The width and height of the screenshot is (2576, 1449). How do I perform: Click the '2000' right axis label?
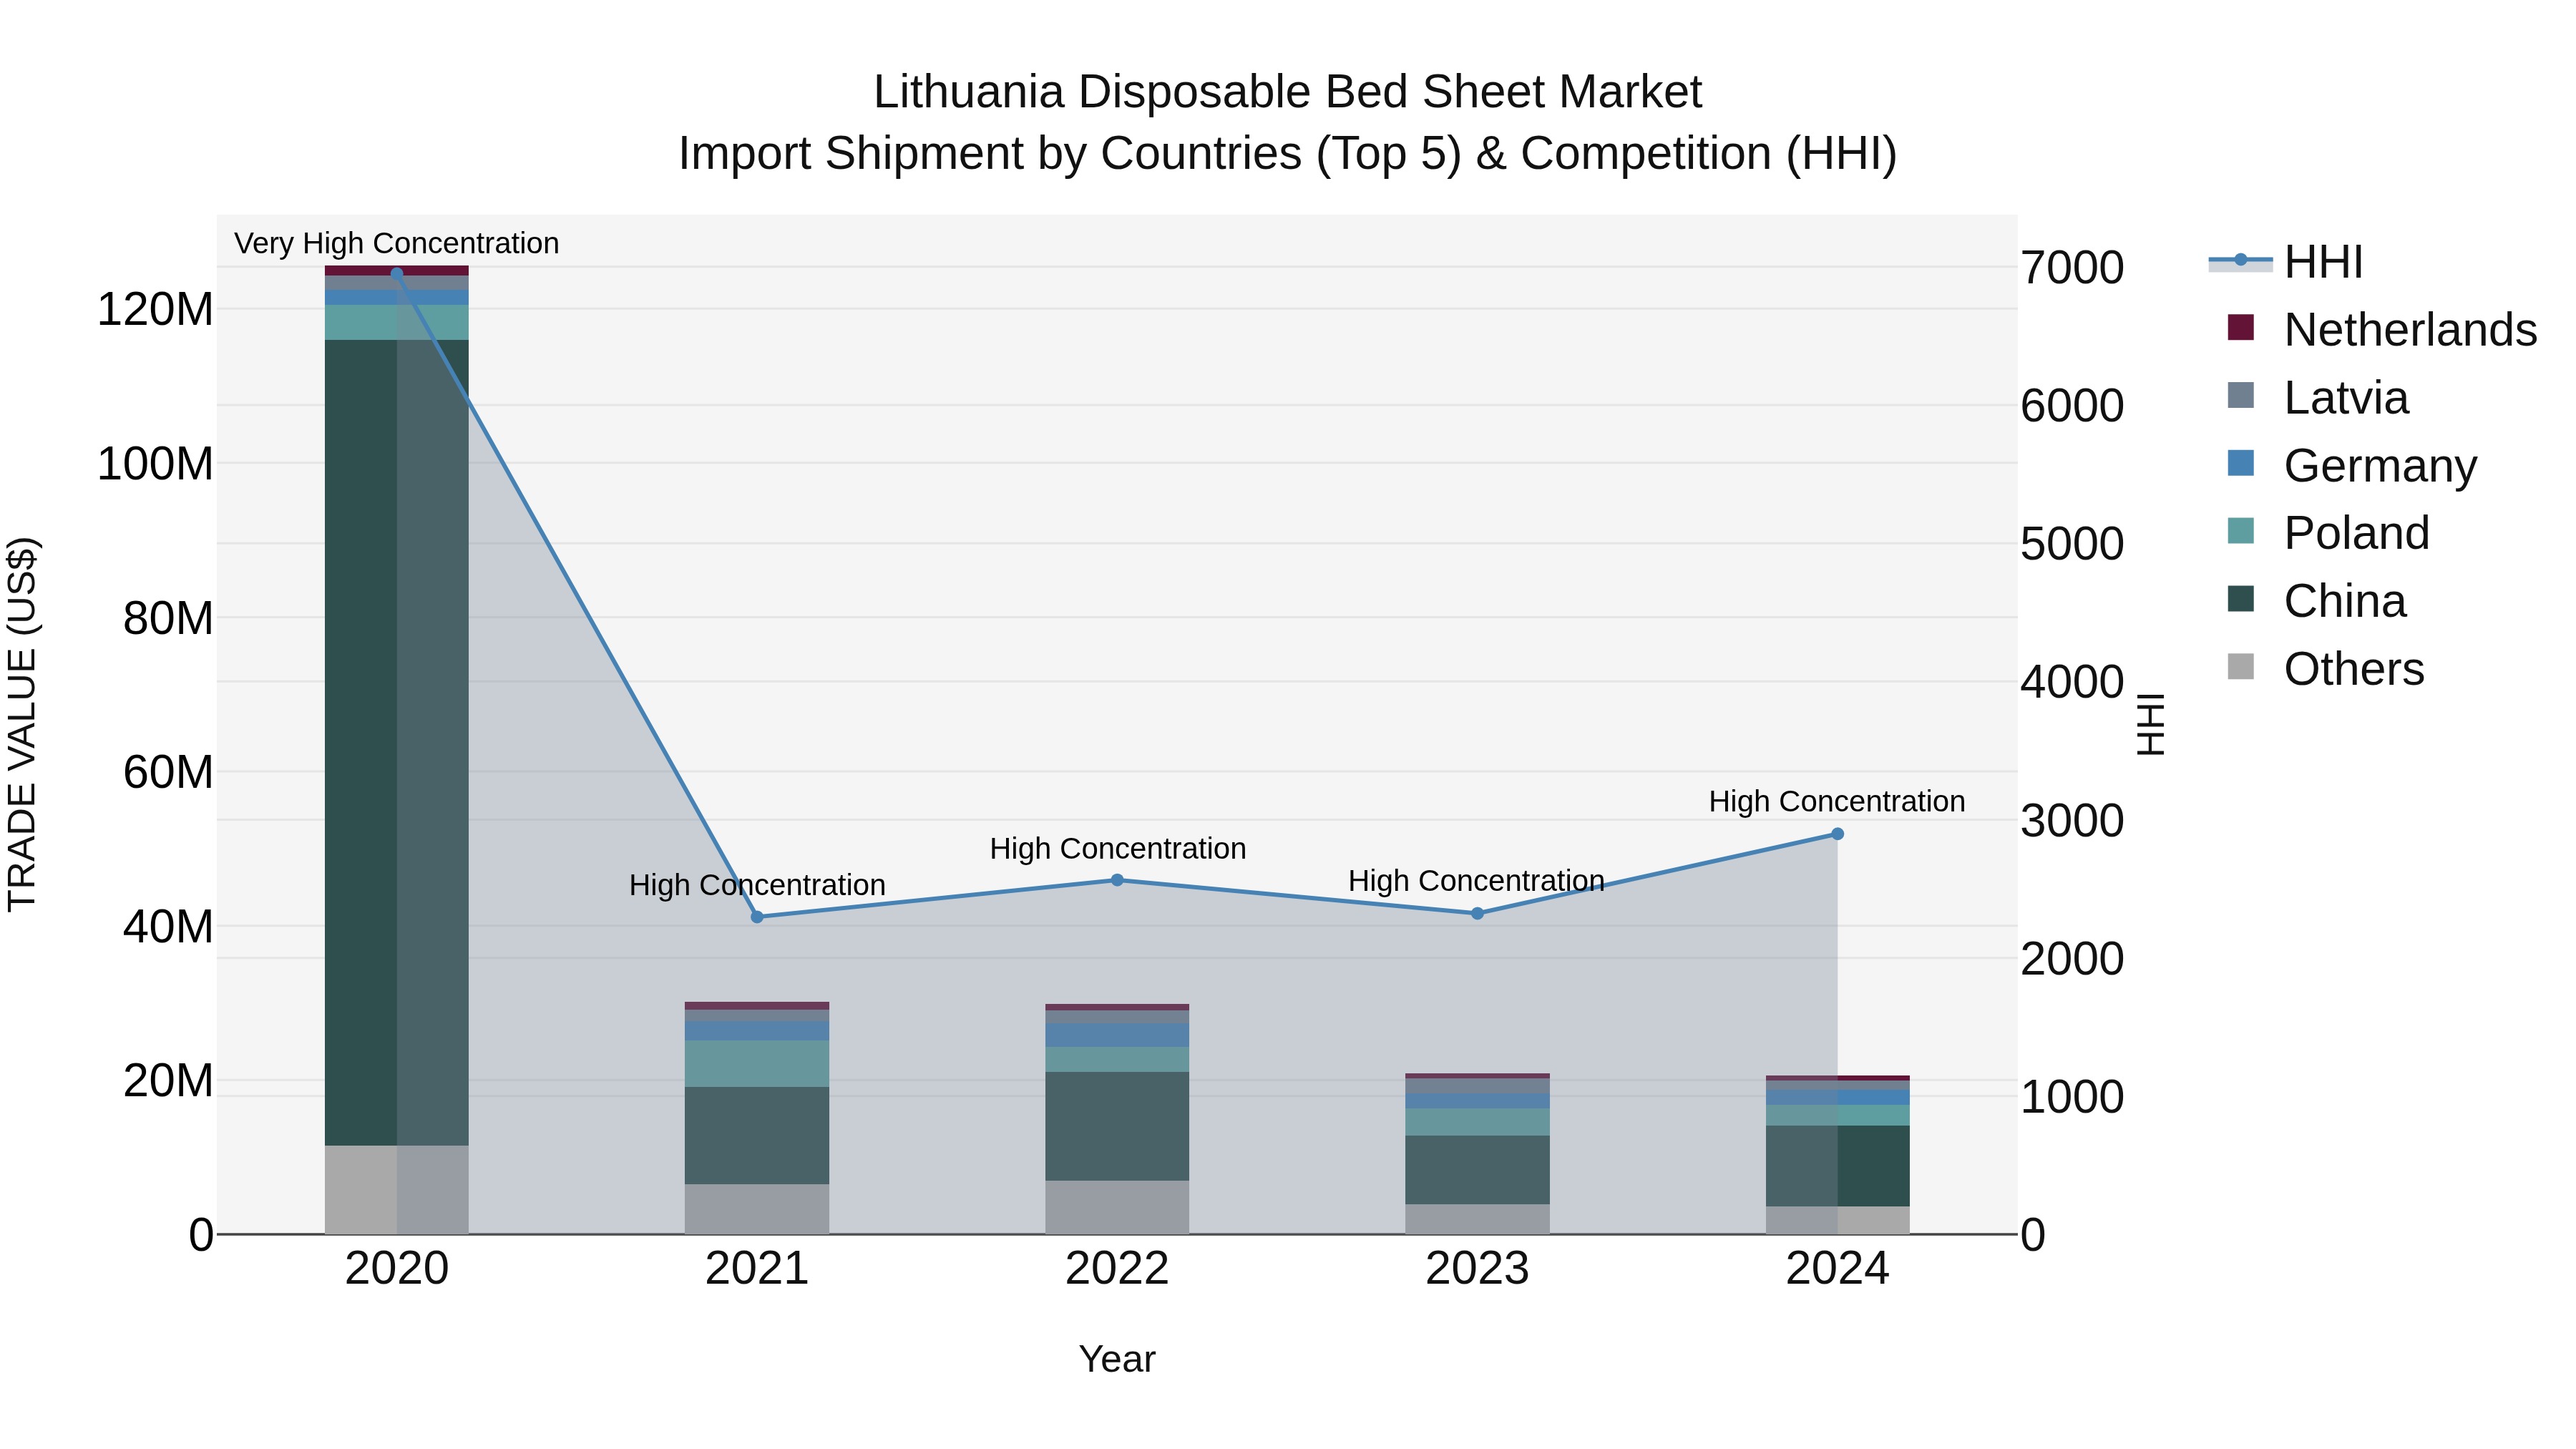[x=2072, y=959]
